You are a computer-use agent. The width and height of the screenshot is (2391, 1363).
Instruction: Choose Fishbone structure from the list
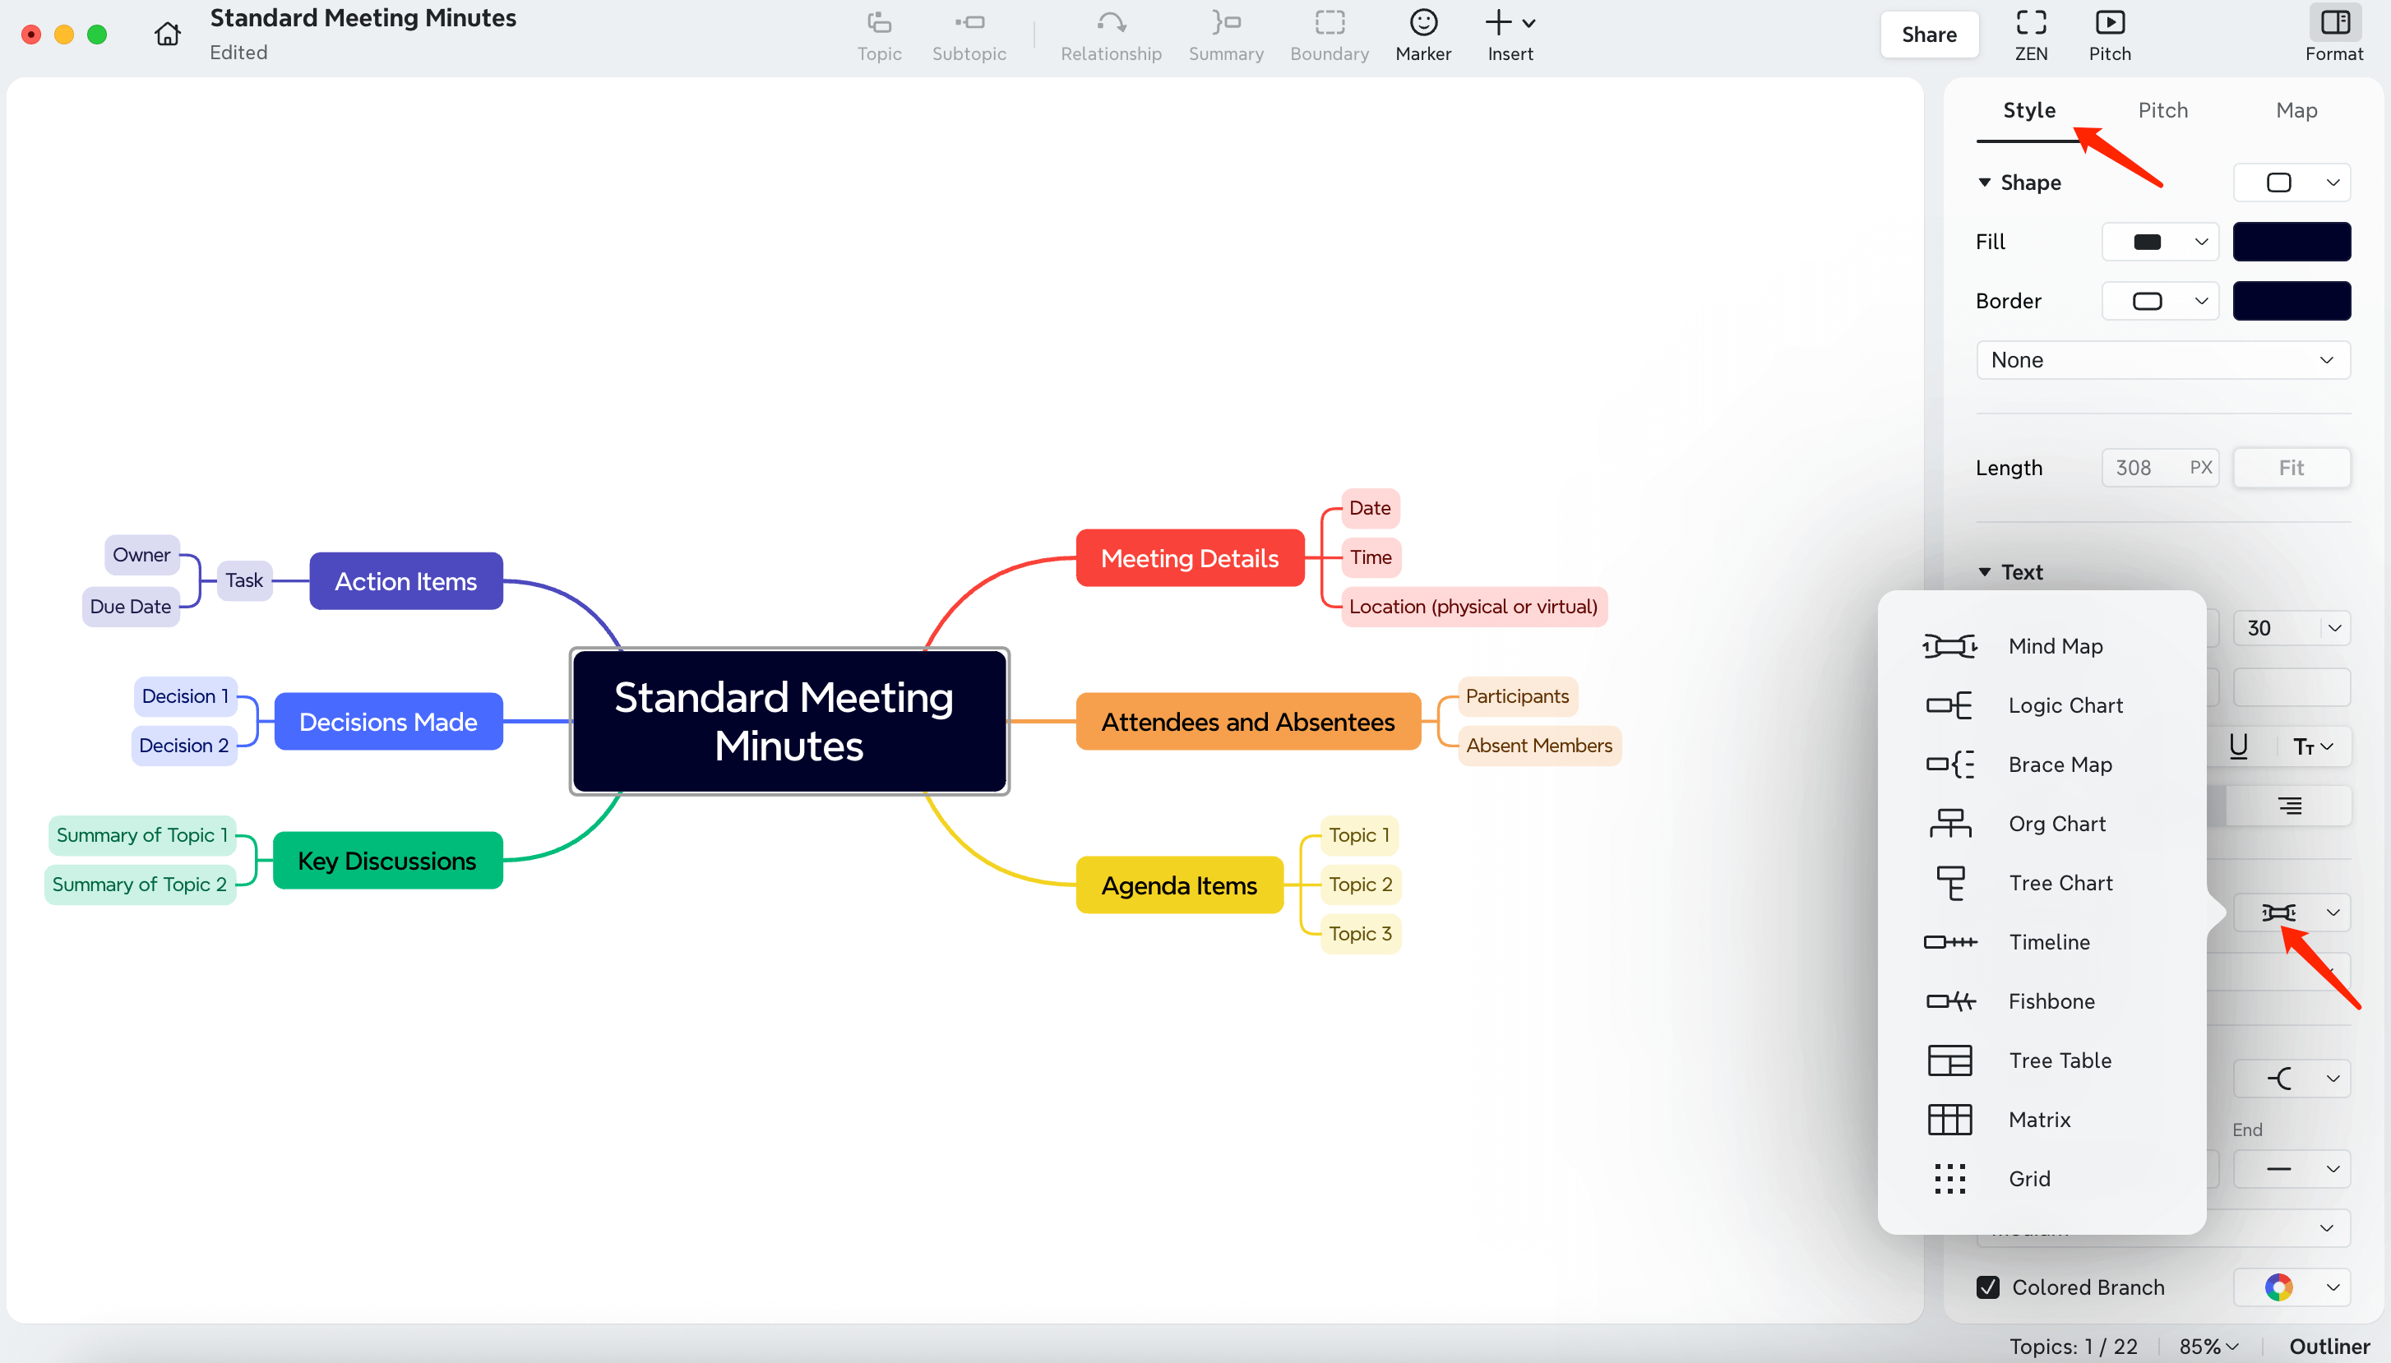(2051, 1000)
